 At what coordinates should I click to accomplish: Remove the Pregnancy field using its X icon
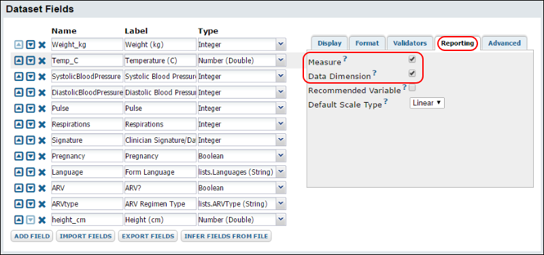point(42,156)
